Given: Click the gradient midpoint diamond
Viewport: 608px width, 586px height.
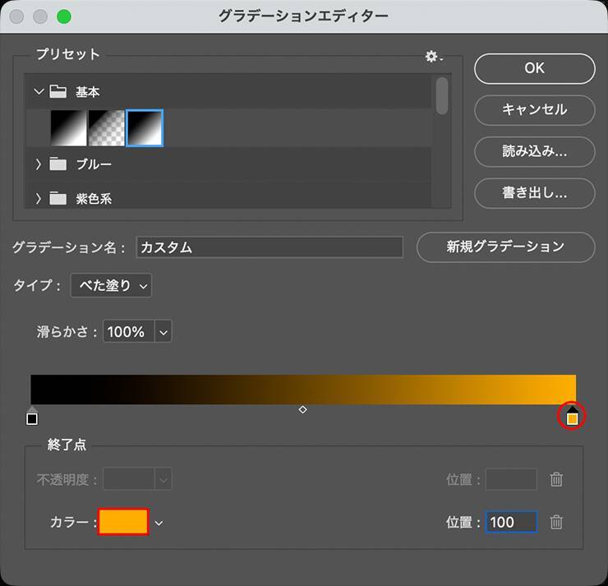Looking at the screenshot, I should [x=303, y=409].
